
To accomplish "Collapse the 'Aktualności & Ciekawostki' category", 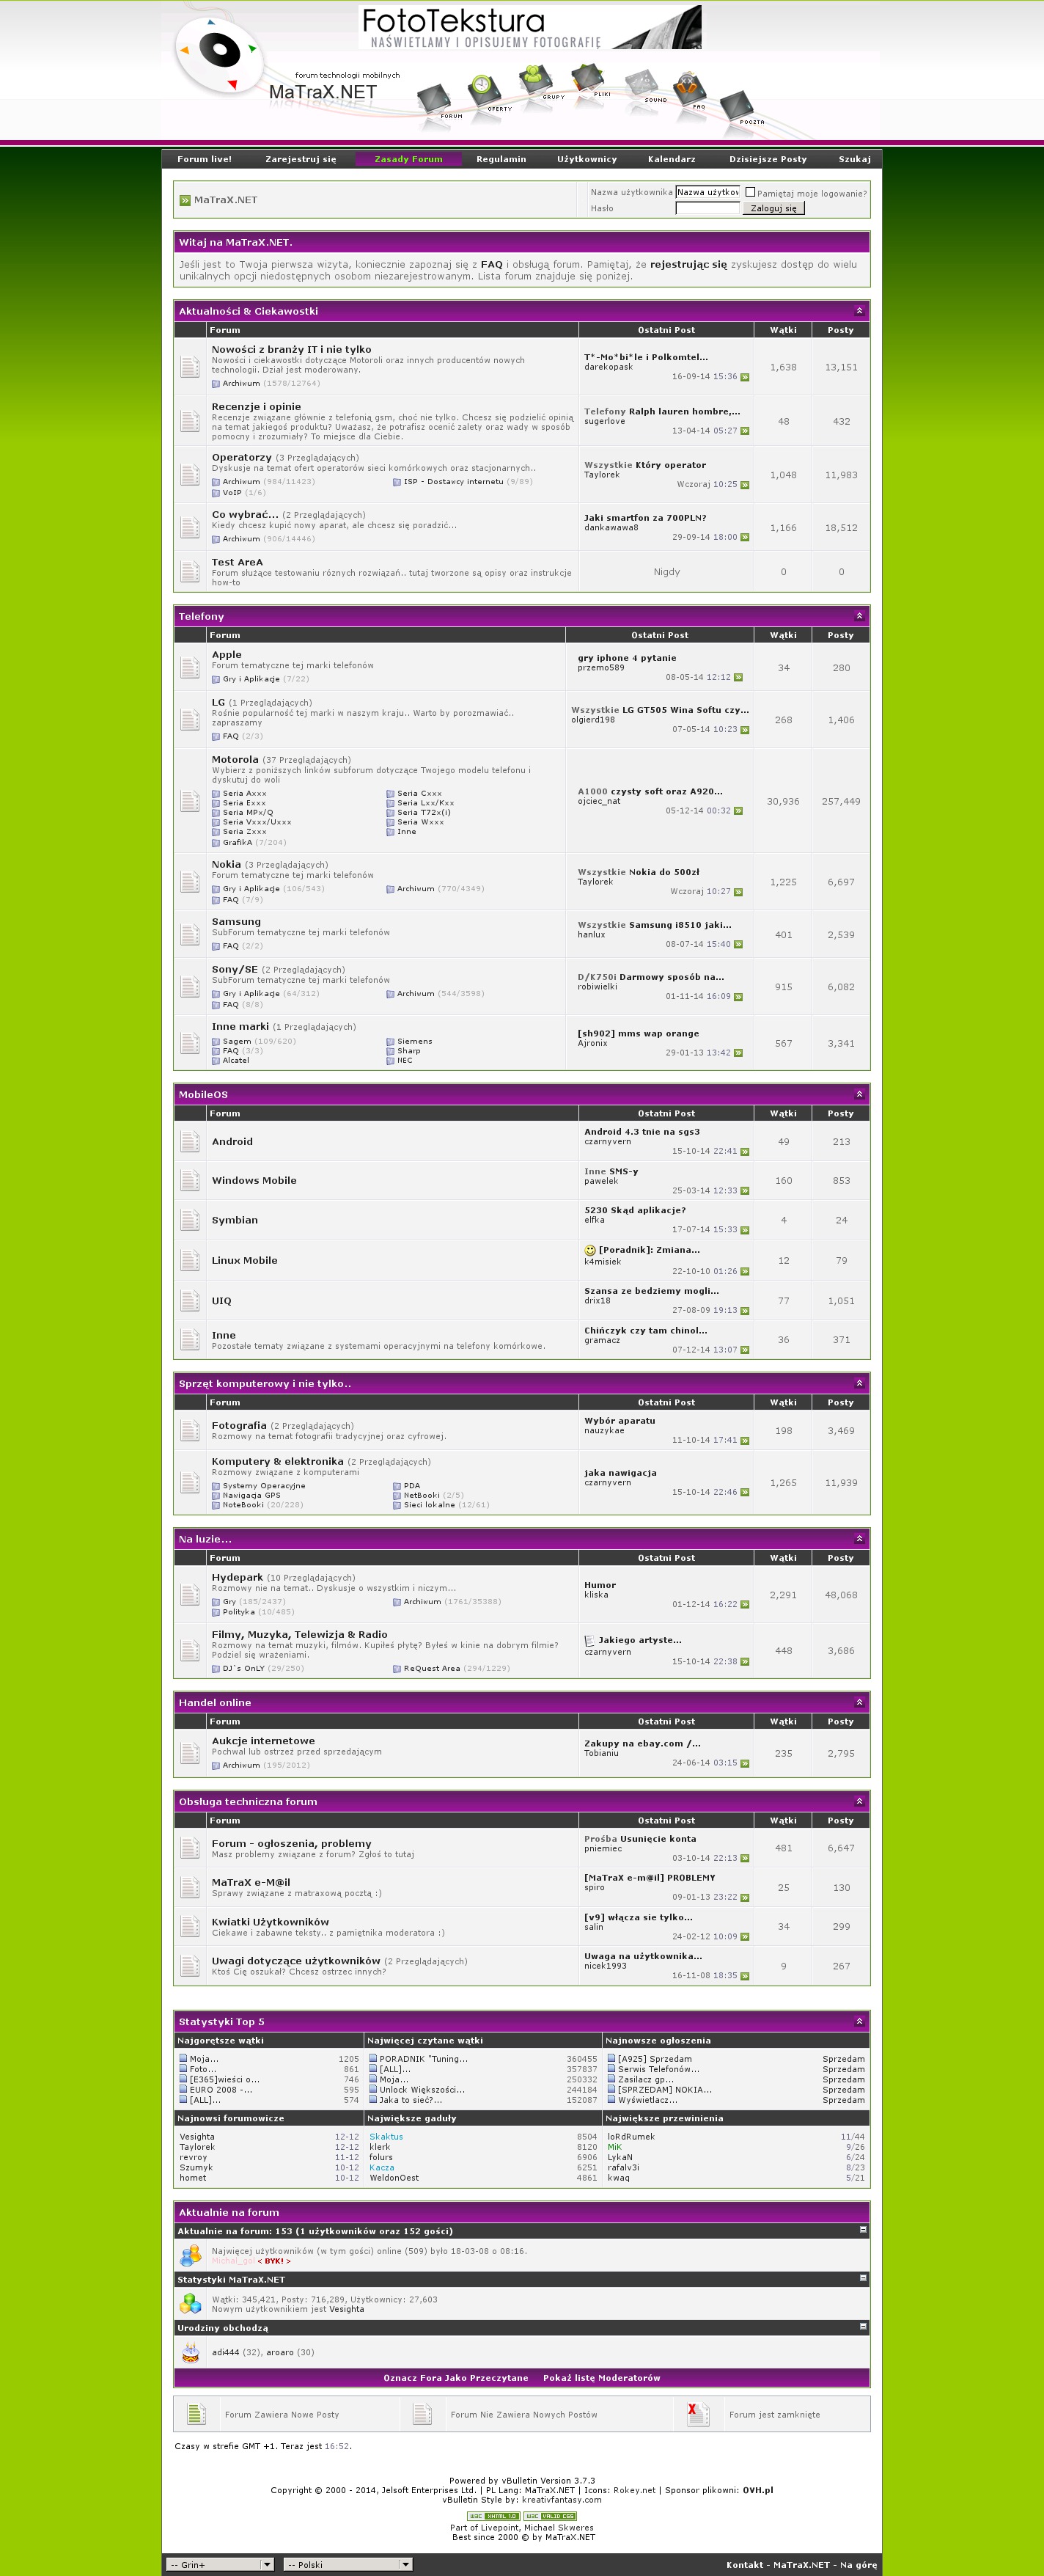I will 858,311.
